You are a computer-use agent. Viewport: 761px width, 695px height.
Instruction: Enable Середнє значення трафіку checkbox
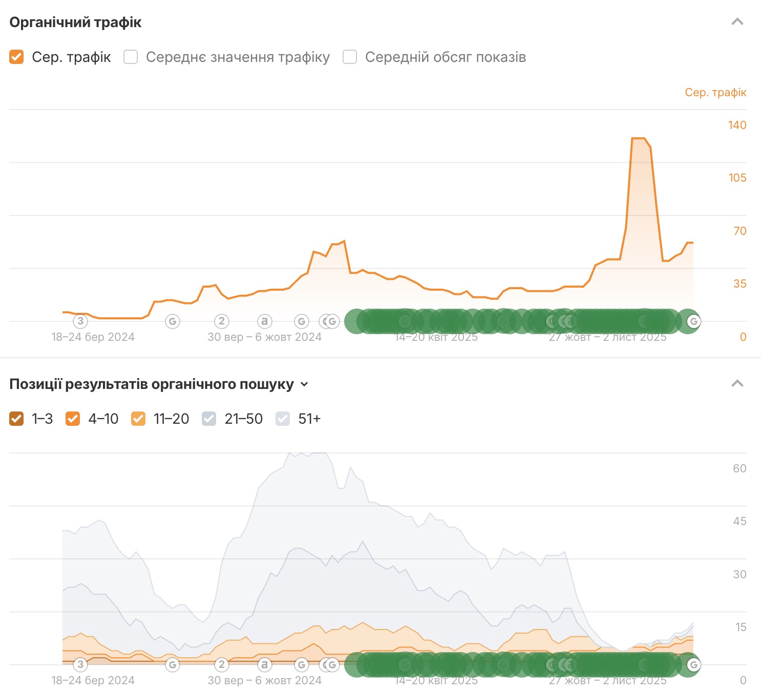click(131, 57)
